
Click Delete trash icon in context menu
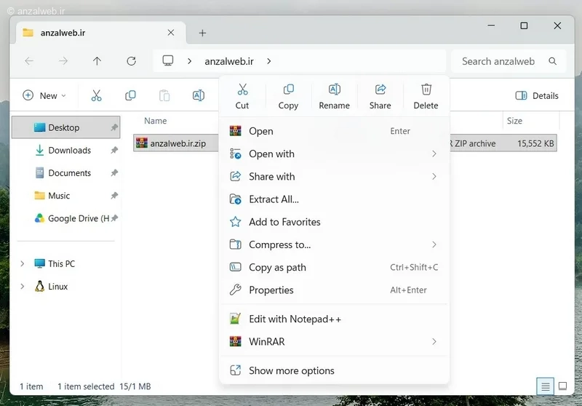[426, 89]
